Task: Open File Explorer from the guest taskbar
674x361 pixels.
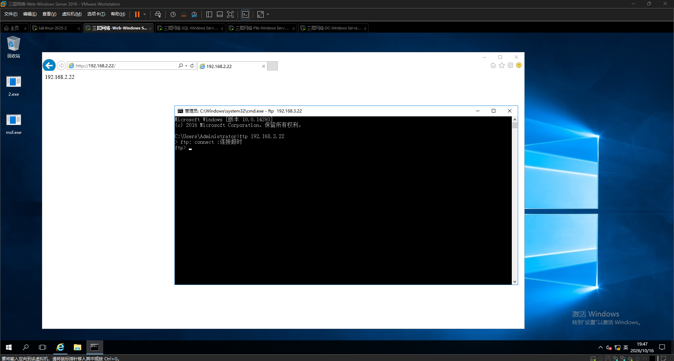Action: pyautogui.click(x=77, y=347)
